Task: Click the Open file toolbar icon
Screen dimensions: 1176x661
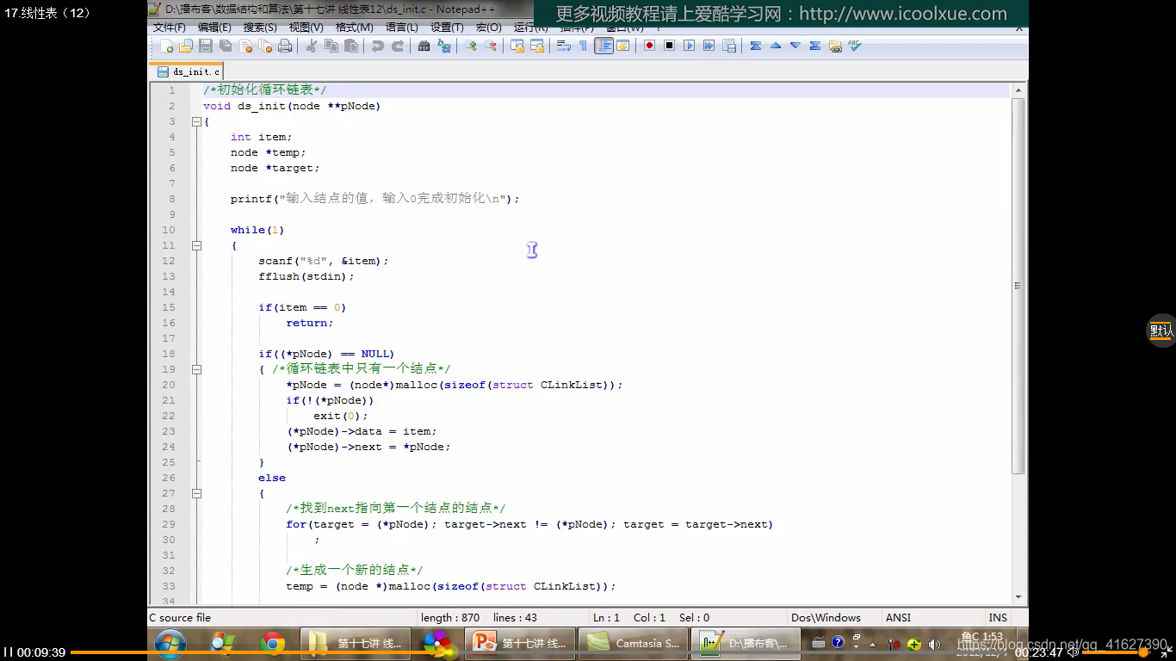Action: tap(186, 46)
